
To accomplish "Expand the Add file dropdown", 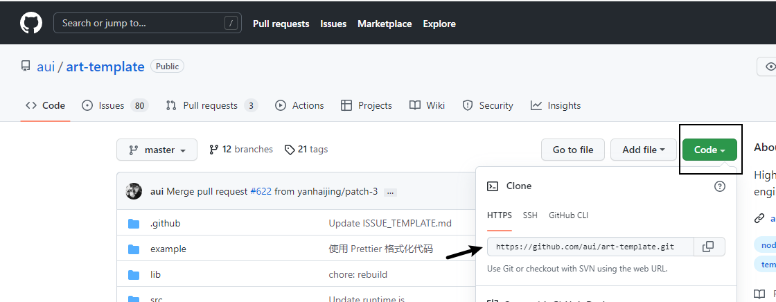I will (644, 150).
